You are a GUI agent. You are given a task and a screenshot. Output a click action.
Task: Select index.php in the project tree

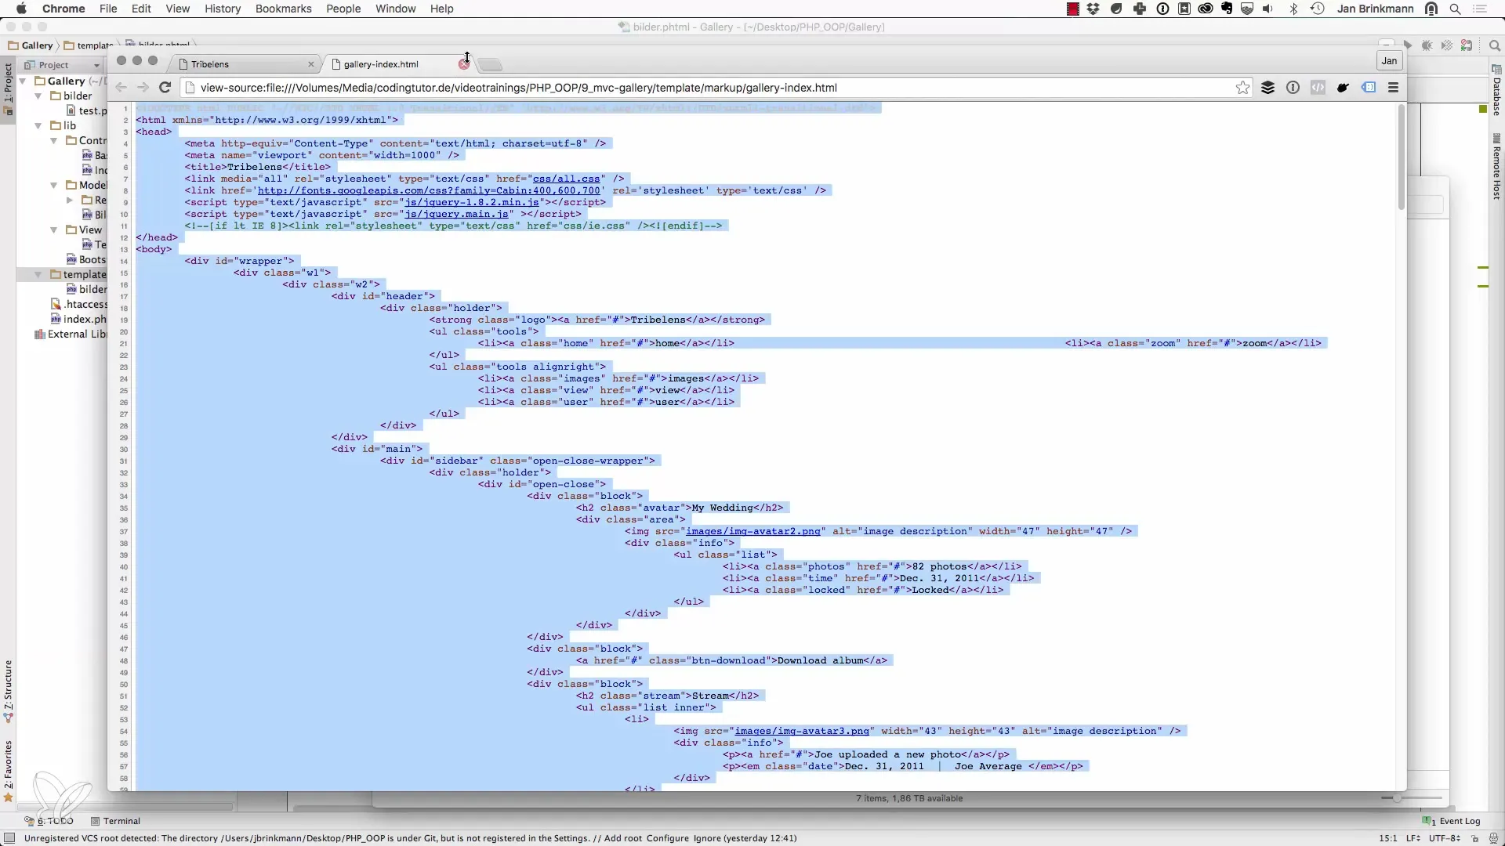click(x=78, y=320)
